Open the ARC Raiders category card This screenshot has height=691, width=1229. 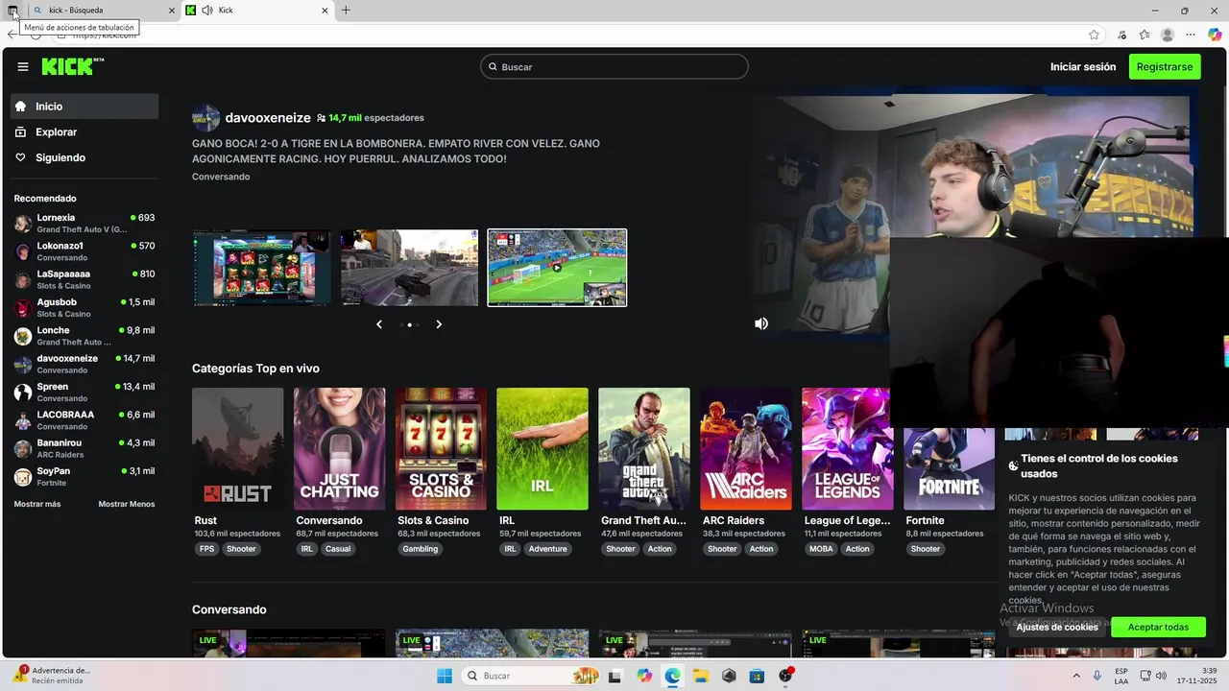[x=746, y=448]
